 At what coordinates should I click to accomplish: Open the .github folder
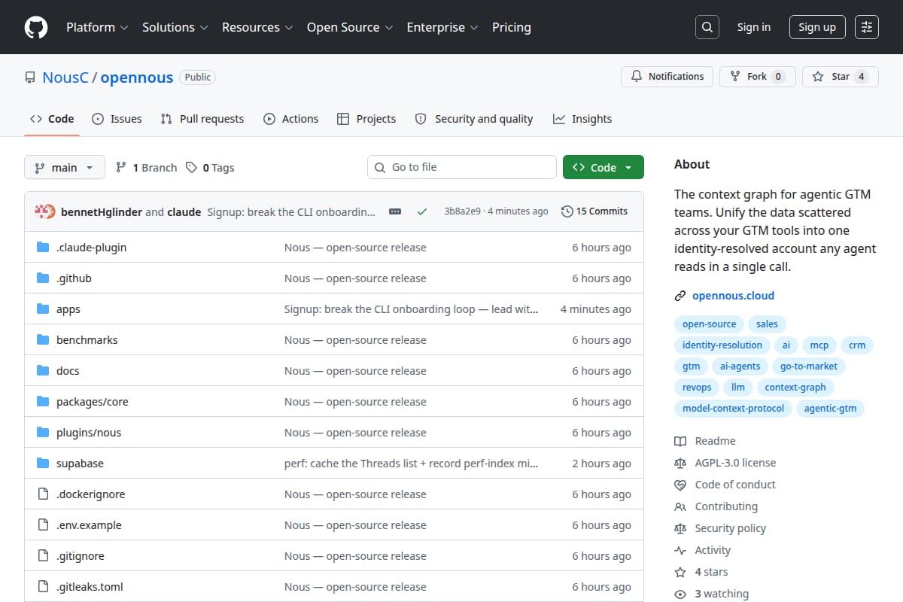[74, 278]
